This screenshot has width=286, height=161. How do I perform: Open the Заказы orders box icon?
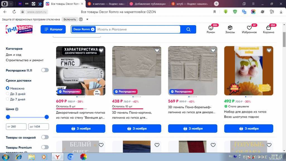[x=230, y=28]
